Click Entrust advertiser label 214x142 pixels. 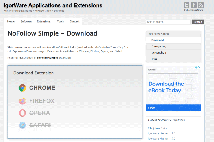pos(152,70)
